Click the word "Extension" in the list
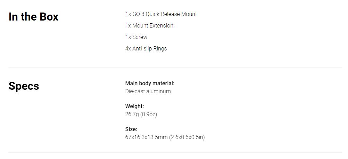The image size is (348, 159). click(161, 26)
